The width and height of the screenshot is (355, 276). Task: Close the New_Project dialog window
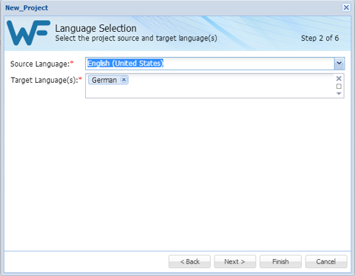pos(346,7)
